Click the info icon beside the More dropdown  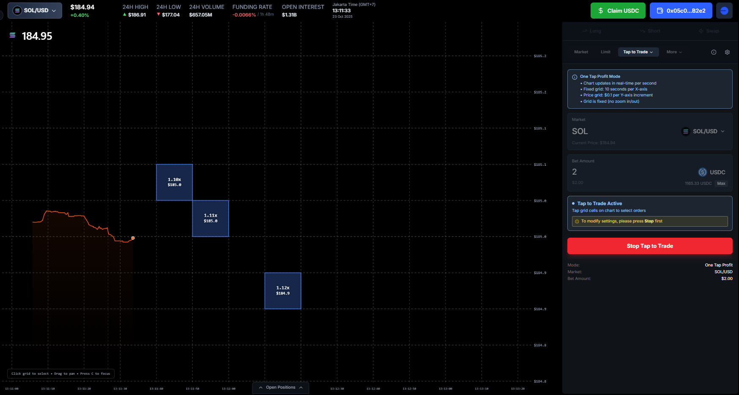point(714,52)
